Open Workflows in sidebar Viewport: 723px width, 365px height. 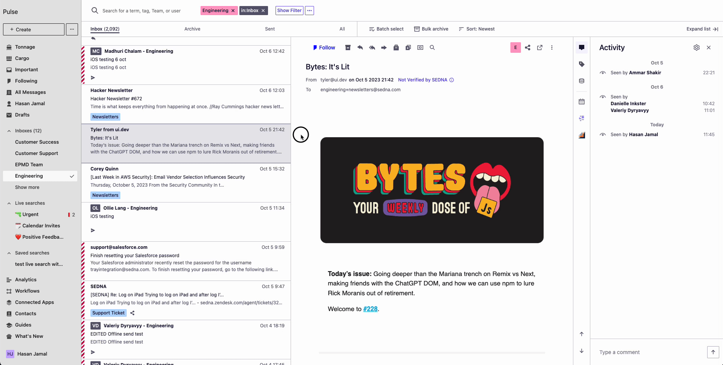click(x=27, y=291)
